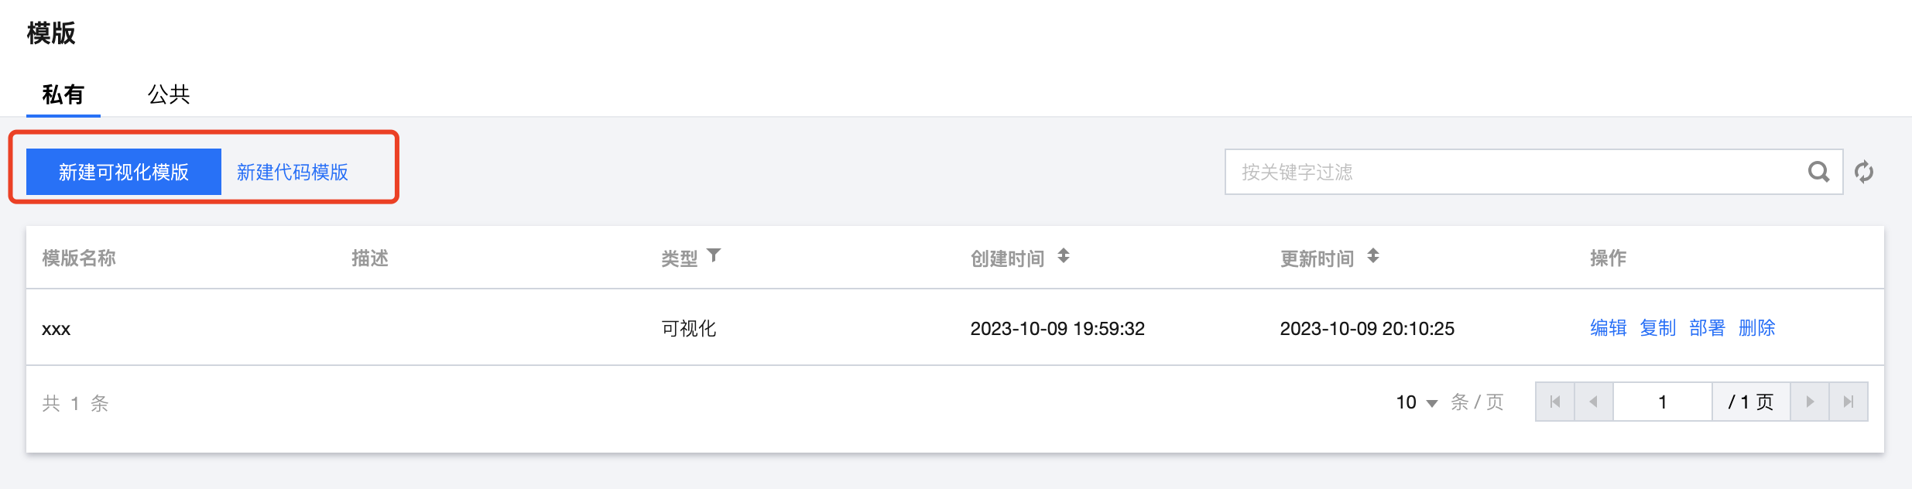Click 删除 for template xxx
The image size is (1912, 489).
1757,328
